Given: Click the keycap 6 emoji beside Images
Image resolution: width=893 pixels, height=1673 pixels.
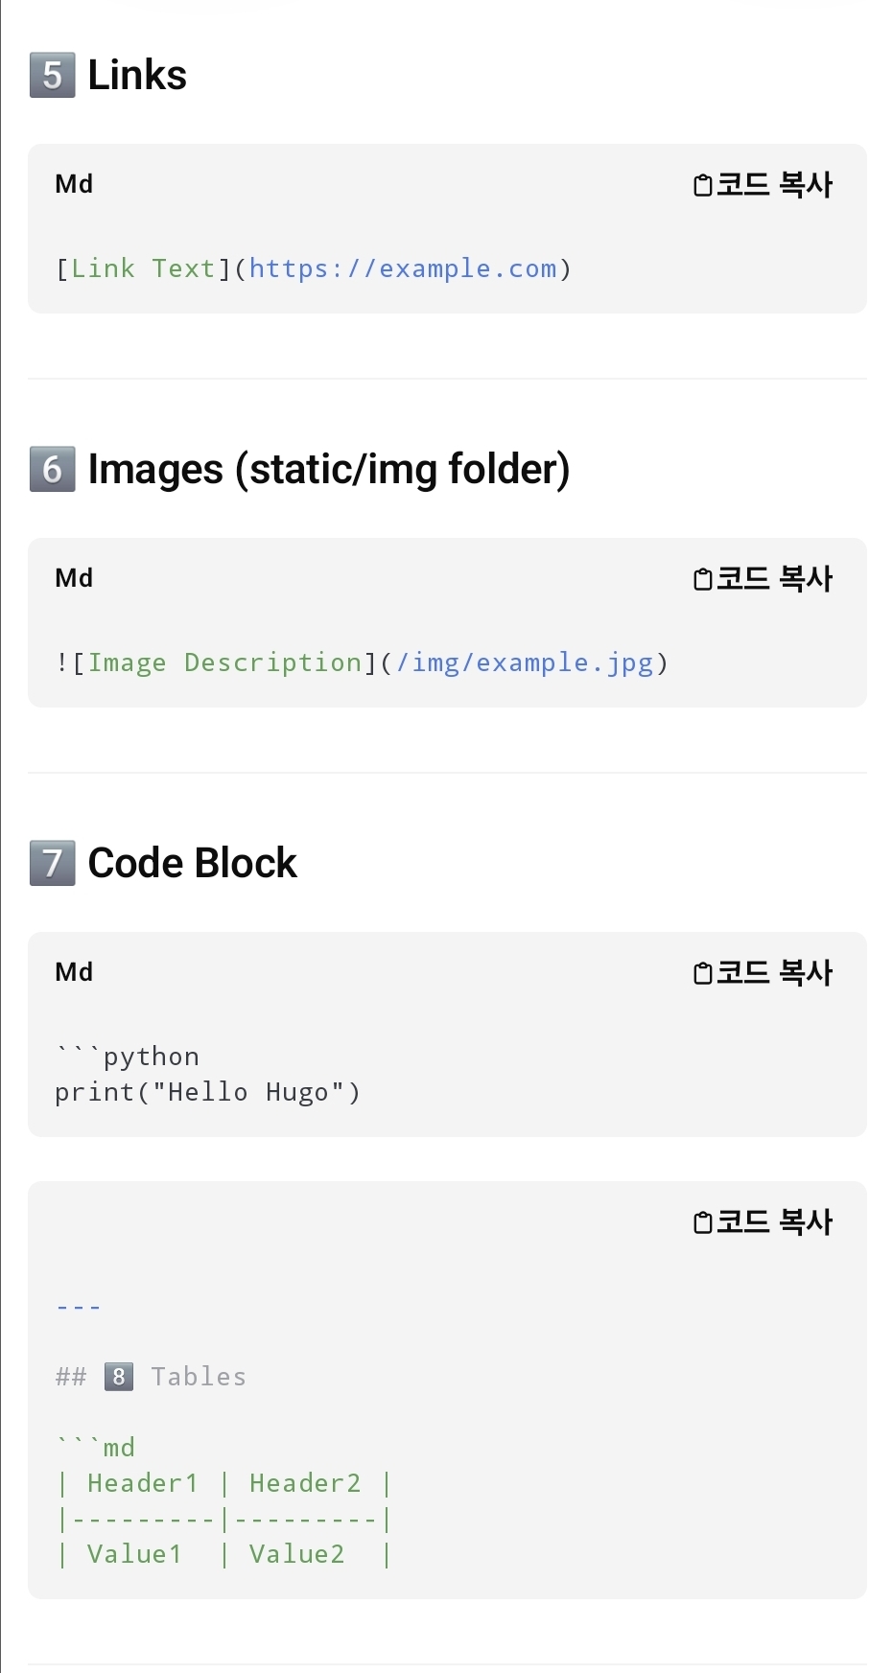Looking at the screenshot, I should click(x=53, y=470).
